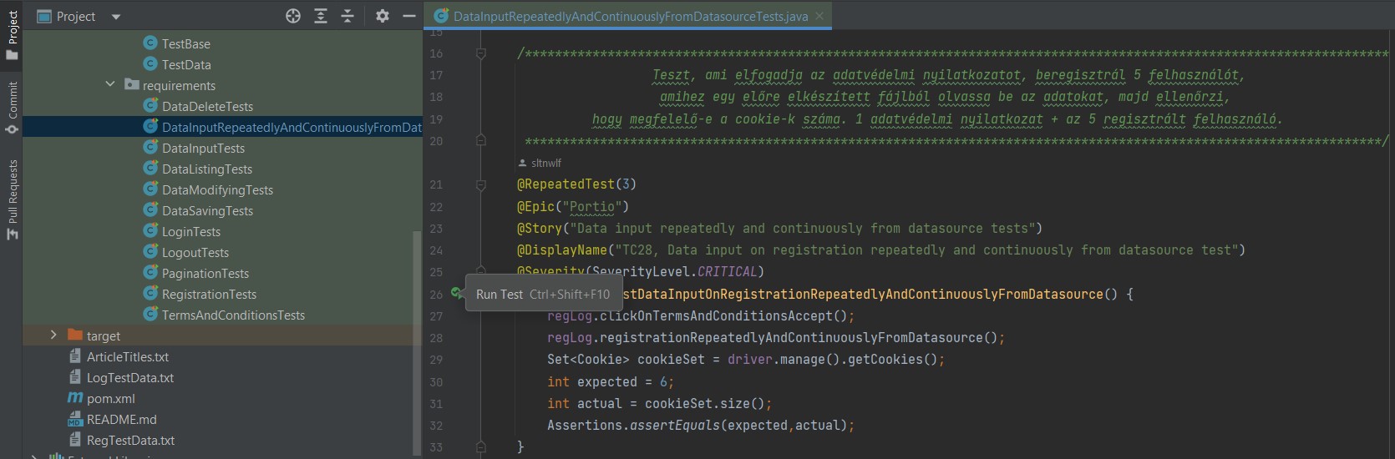Open RegTestData.txt file

coord(130,440)
